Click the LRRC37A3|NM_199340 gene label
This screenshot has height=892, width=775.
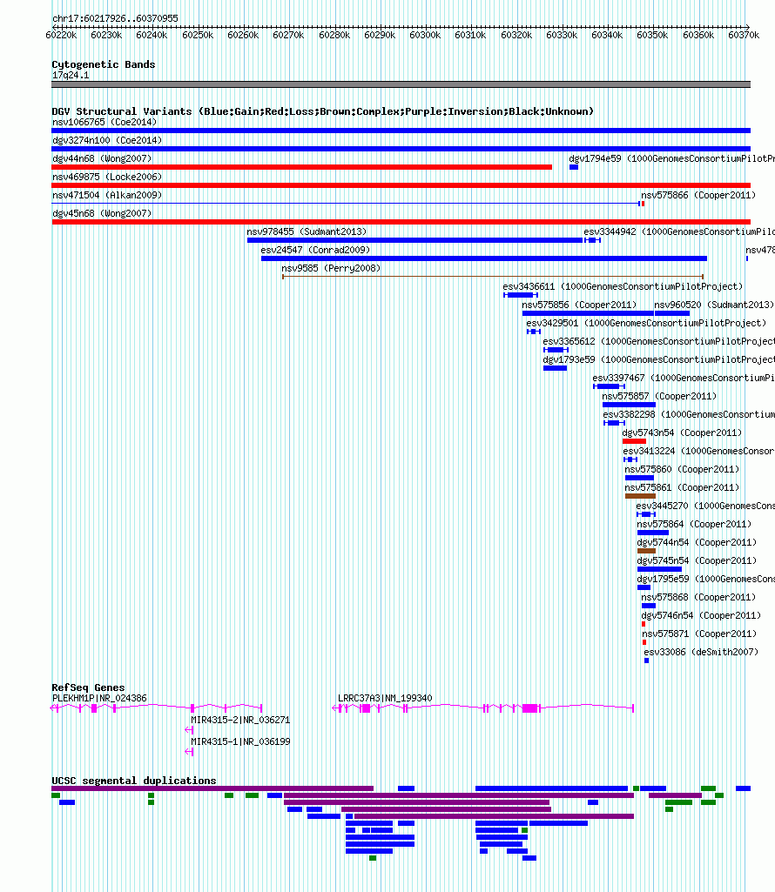tap(385, 698)
